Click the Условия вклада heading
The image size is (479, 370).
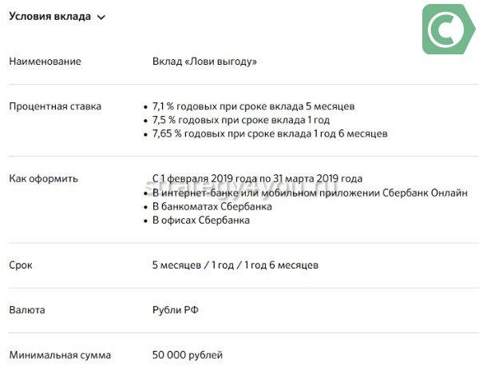(49, 17)
